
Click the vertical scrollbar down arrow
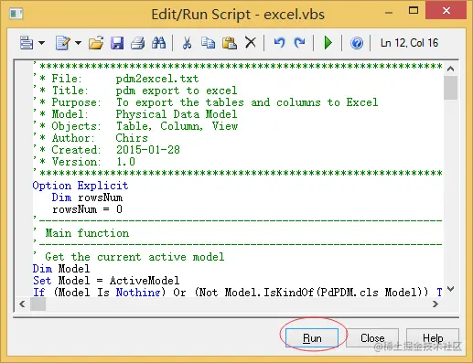point(451,289)
